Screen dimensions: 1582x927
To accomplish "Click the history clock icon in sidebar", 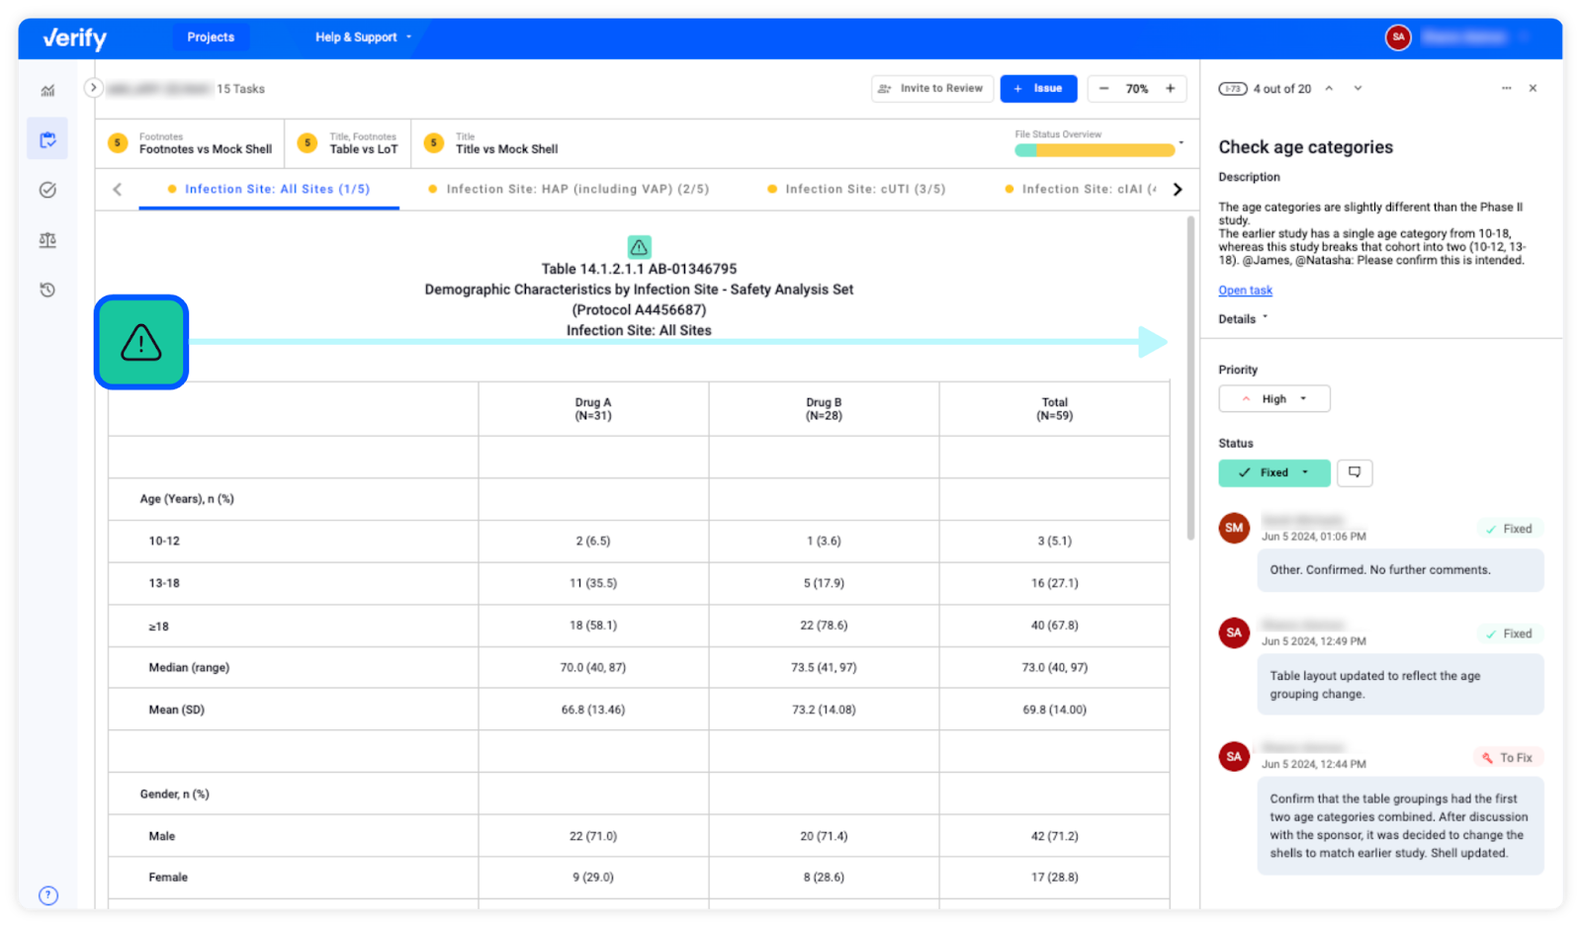I will [x=46, y=290].
